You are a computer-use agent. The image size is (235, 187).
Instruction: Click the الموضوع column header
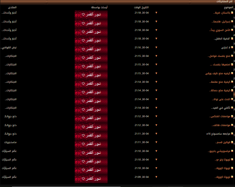tap(229, 7)
